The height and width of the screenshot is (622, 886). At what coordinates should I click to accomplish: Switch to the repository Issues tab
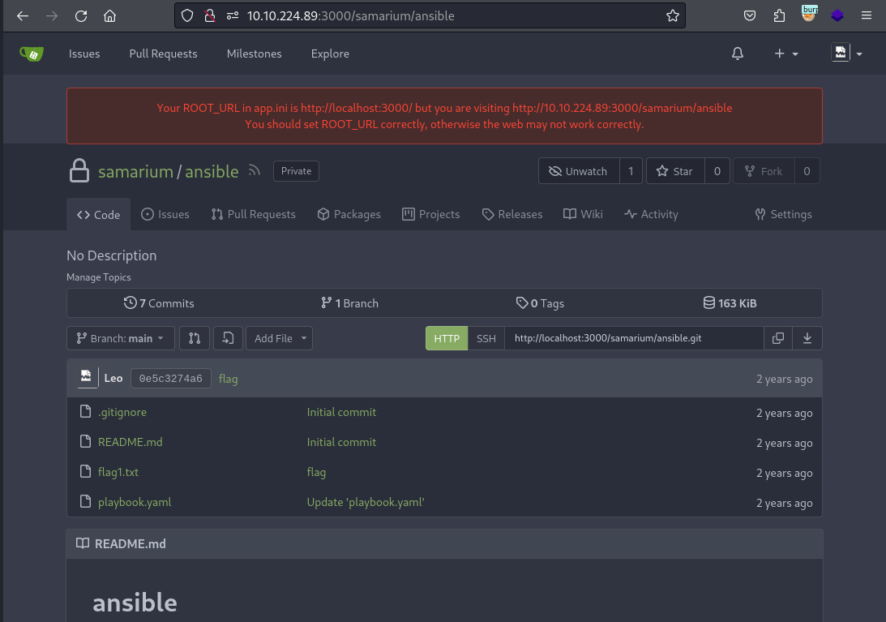(165, 214)
